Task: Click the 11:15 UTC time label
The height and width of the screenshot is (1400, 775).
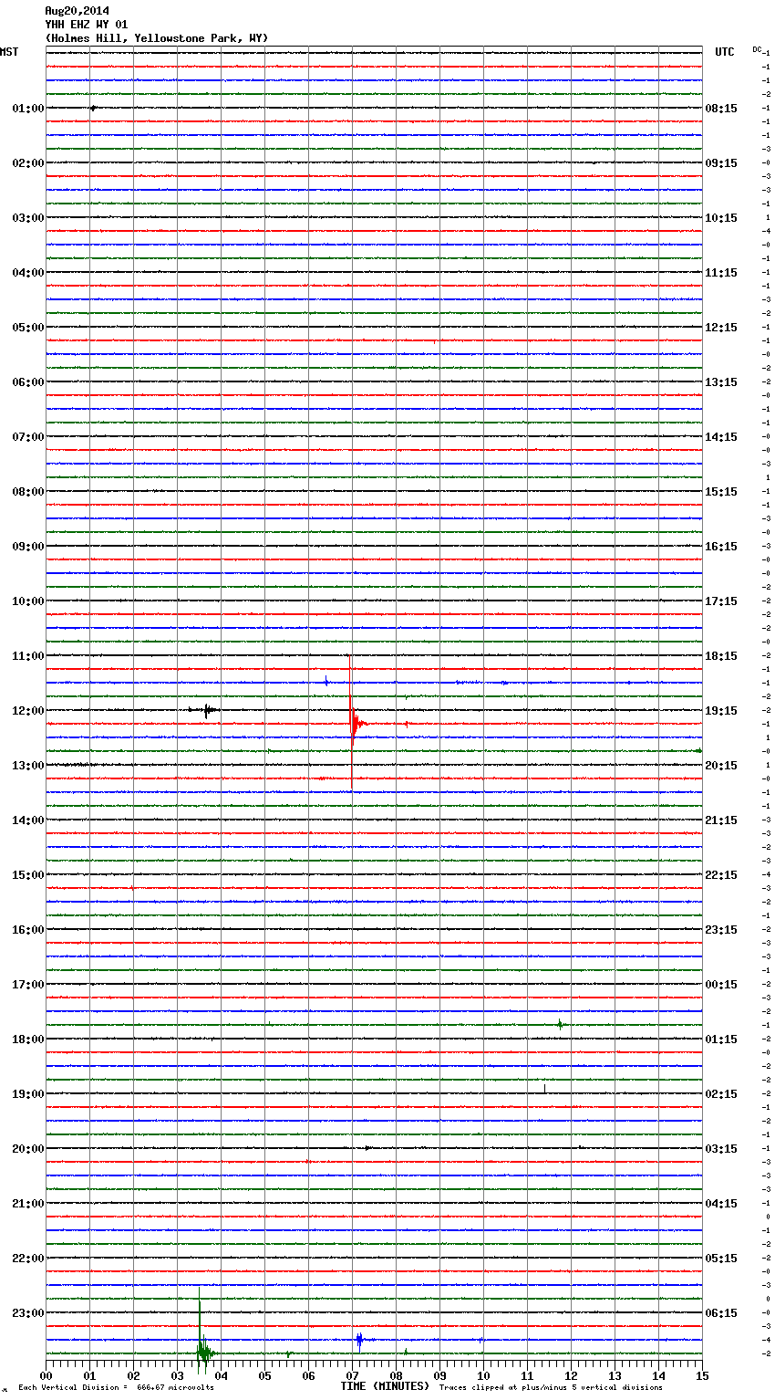Action: [721, 273]
